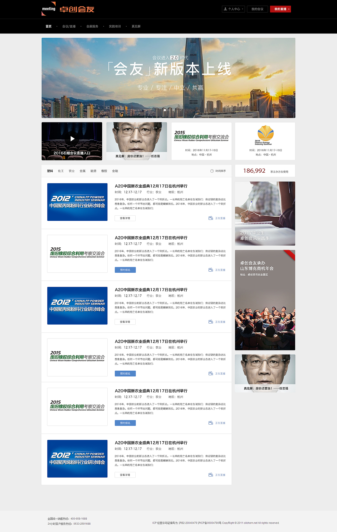Click camera icon in the fifth listing
This screenshot has height=532, width=337.
[x=211, y=423]
